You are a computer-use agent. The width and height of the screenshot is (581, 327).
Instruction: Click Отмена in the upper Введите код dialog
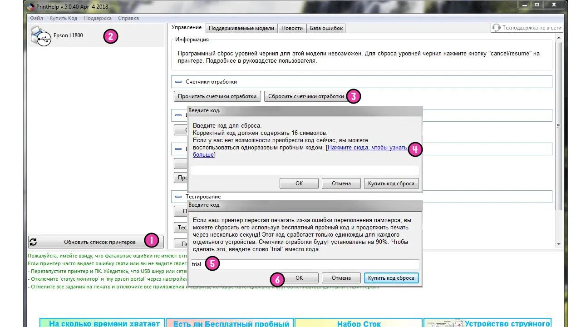[341, 183]
